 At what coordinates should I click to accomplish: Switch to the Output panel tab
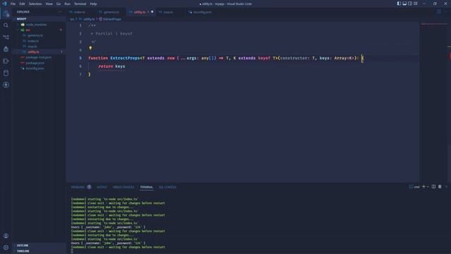click(101, 187)
